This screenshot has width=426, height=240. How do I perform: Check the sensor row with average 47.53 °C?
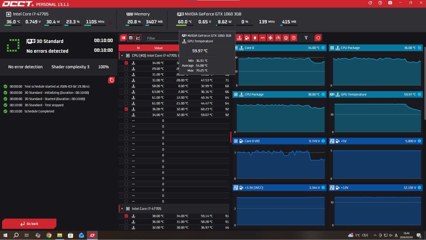[126, 80]
